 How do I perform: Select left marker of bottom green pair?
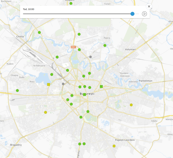click(80, 144)
